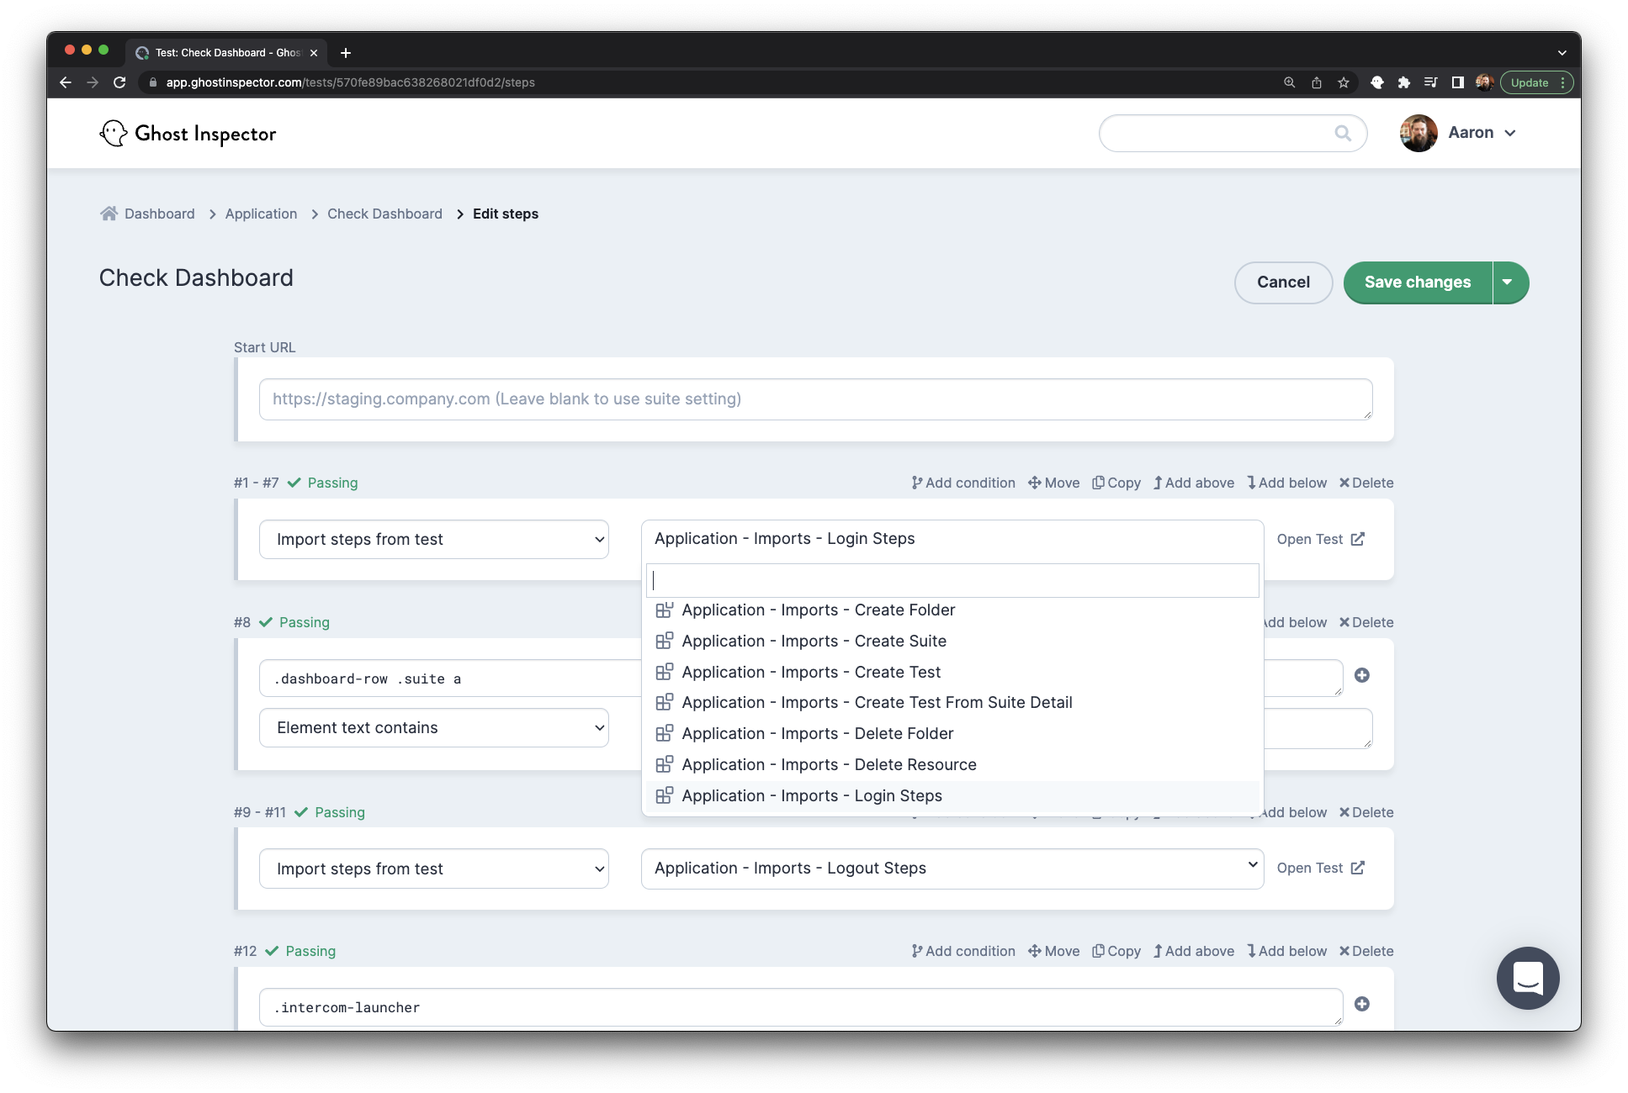Expand the Aaron account menu
Screen dimensions: 1628x1093
(x=1482, y=132)
